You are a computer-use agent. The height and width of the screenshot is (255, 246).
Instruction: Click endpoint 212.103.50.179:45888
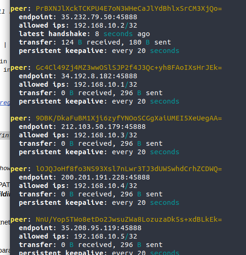103,127
